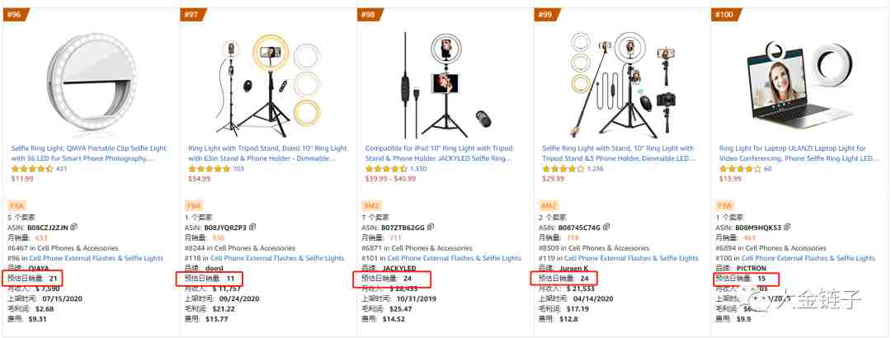Open the star rating of ULANZI laptop light
Screen dimensions: 891x338
740,169
